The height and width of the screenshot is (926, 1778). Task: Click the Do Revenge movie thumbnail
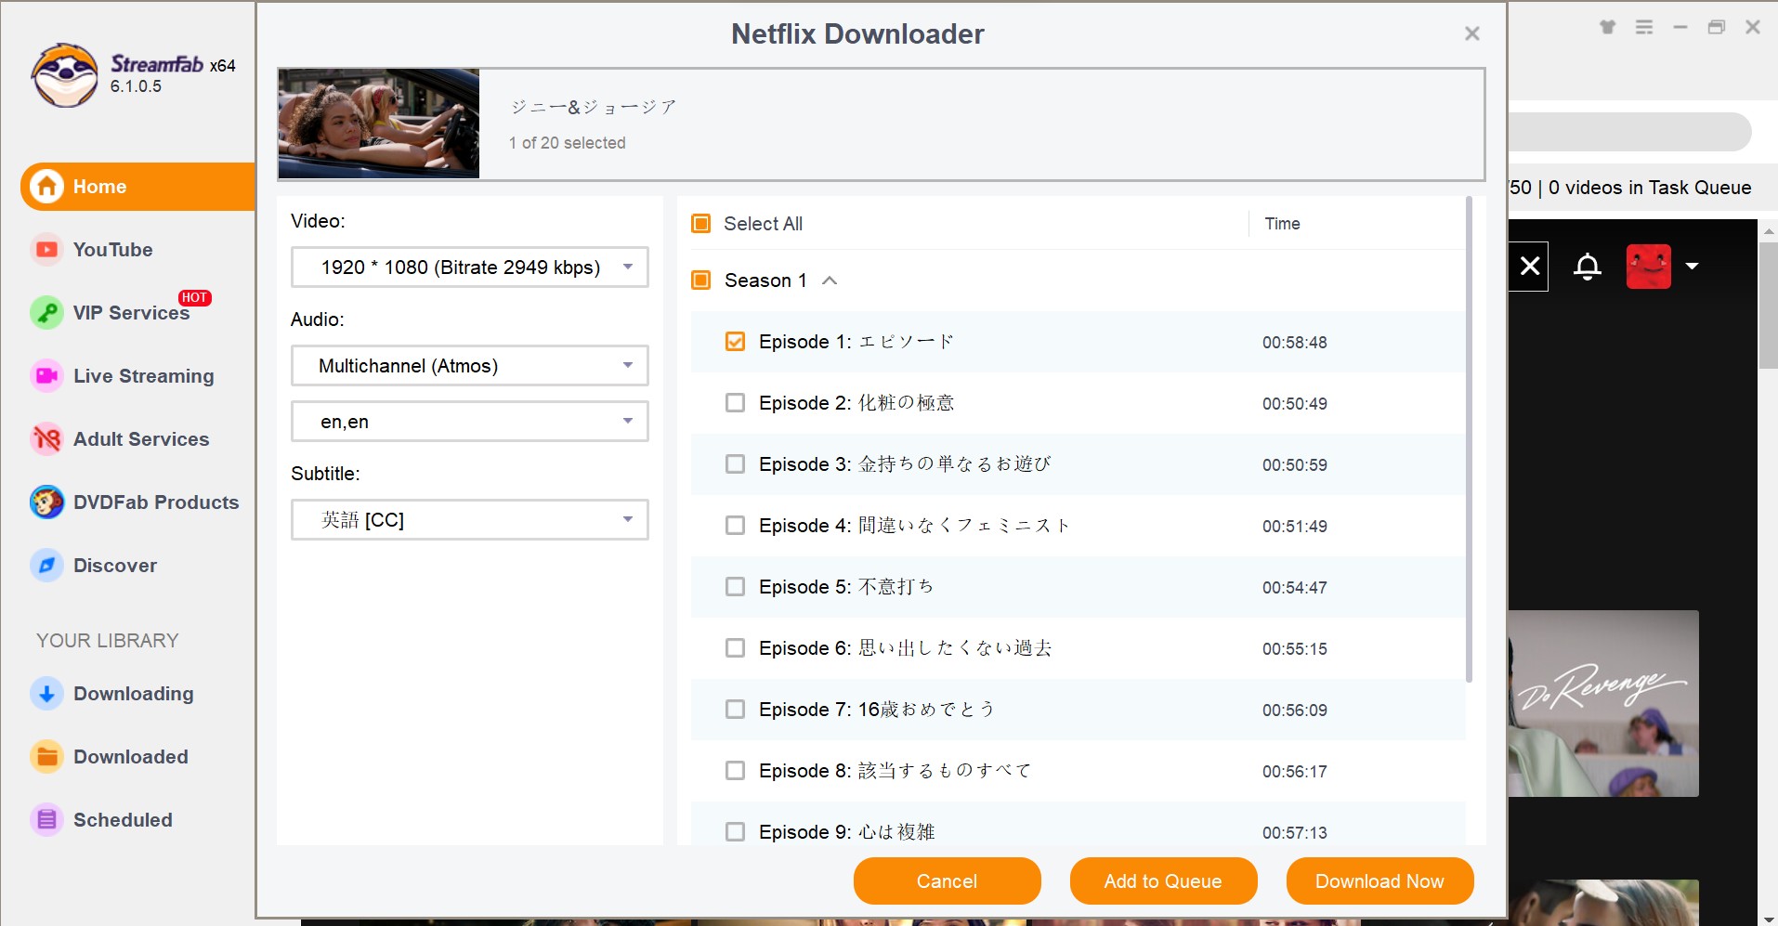pos(1603,703)
